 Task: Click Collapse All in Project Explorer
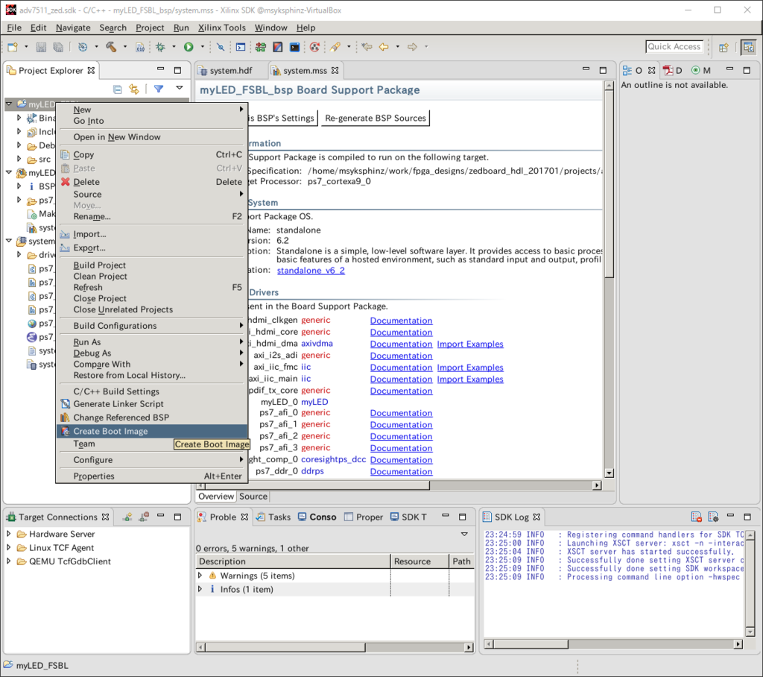117,89
